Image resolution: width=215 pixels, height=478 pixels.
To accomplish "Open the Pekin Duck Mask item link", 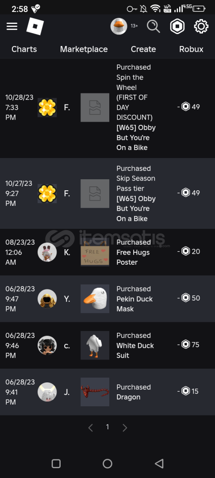I will pyautogui.click(x=134, y=304).
